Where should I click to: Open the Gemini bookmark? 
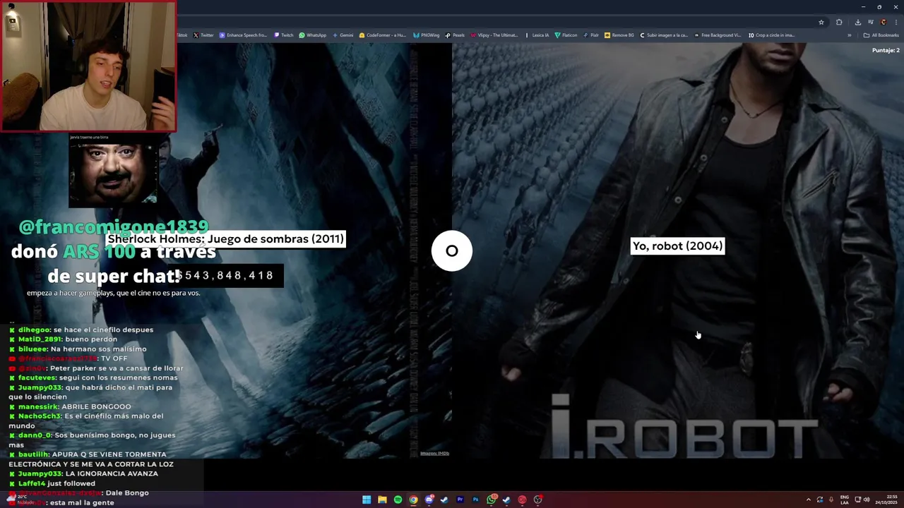[343, 35]
